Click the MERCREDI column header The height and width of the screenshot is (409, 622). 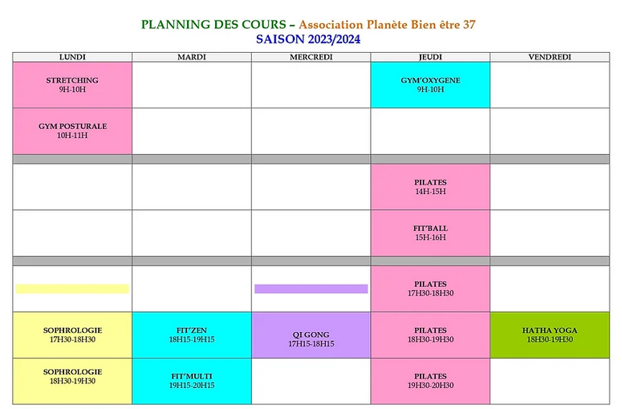tap(311, 57)
